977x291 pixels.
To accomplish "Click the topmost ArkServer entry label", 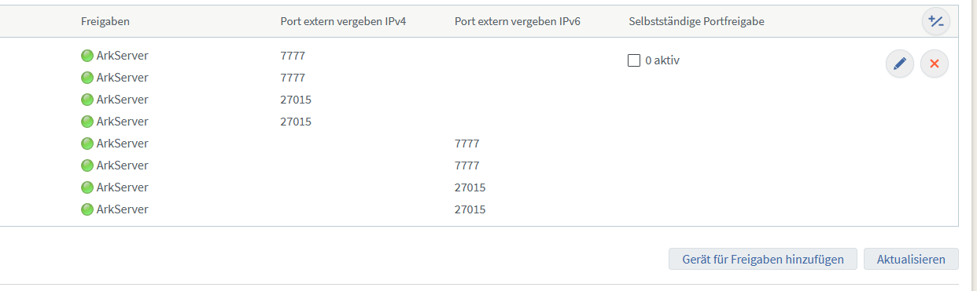I will pos(122,56).
